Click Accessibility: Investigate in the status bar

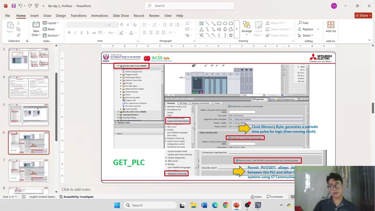click(x=76, y=197)
